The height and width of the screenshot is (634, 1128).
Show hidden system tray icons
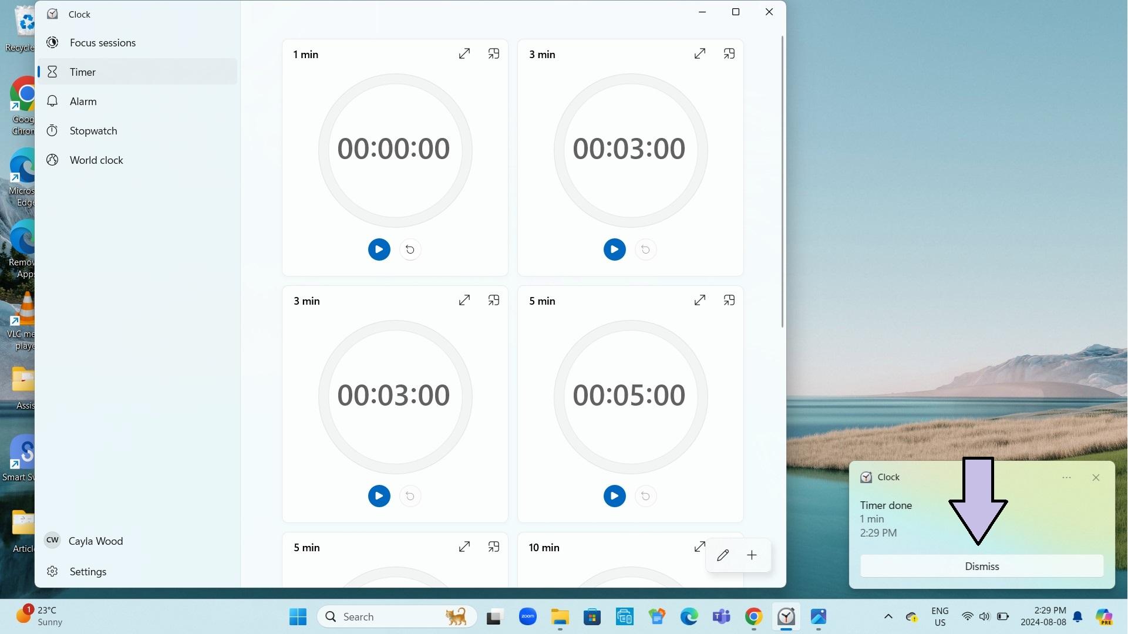coord(888,617)
